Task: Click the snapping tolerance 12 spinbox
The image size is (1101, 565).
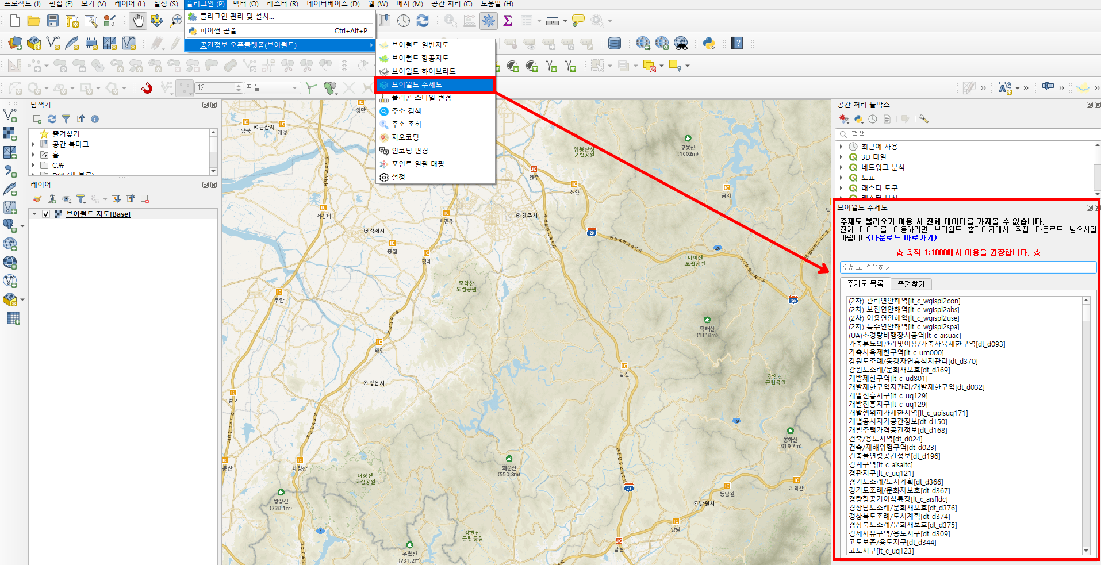Action: click(218, 88)
